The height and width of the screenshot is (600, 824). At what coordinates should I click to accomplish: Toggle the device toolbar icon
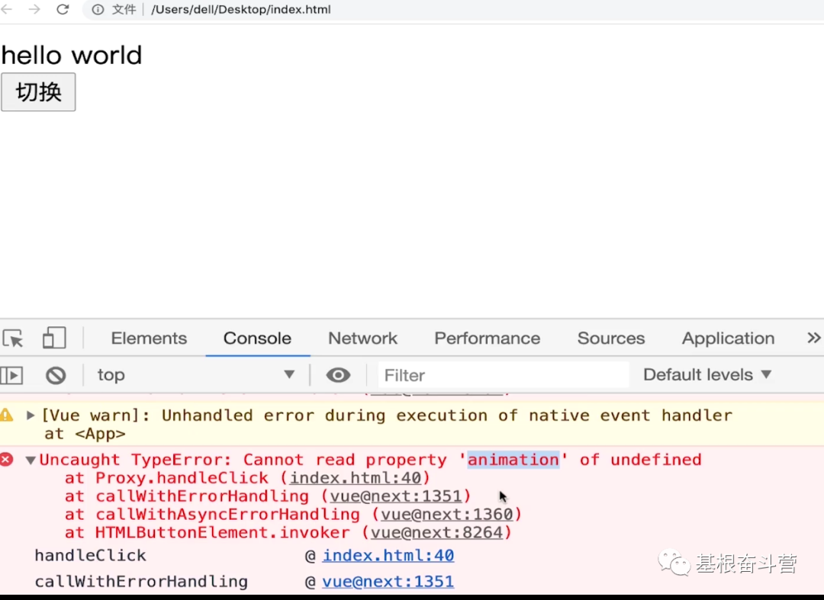click(54, 339)
